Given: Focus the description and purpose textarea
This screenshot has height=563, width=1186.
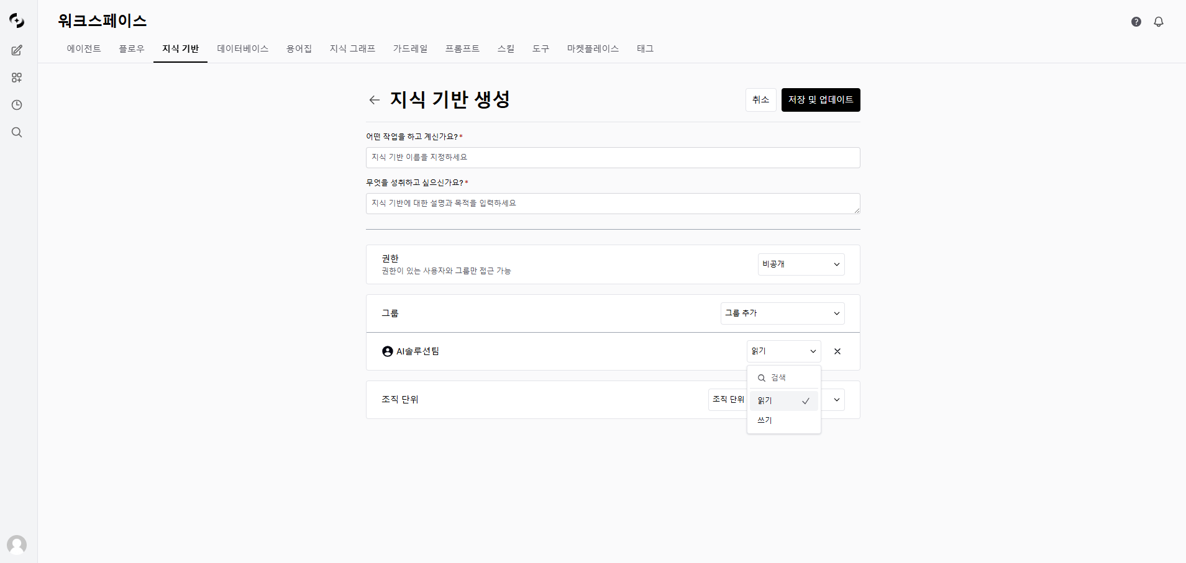Looking at the screenshot, I should click(x=613, y=204).
